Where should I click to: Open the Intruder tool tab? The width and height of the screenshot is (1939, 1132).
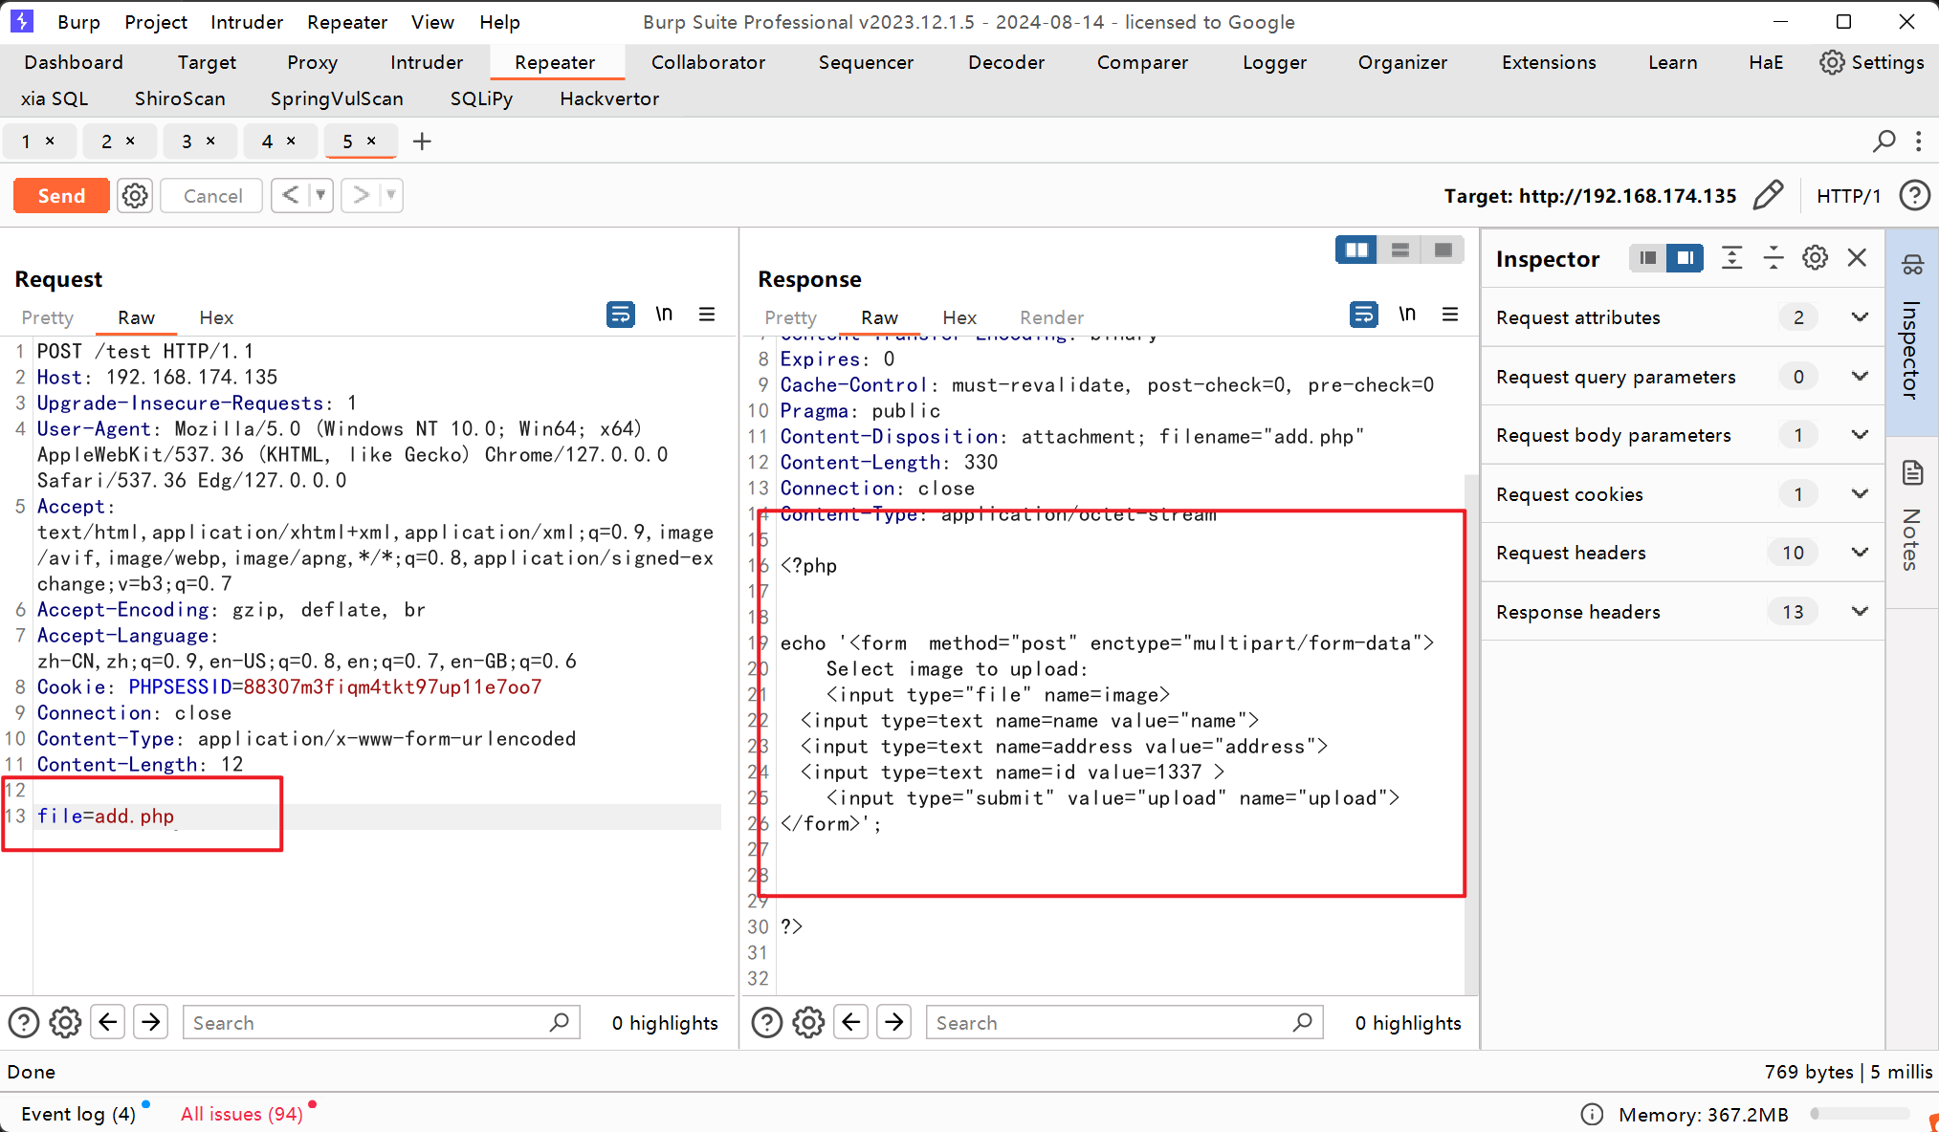[427, 62]
